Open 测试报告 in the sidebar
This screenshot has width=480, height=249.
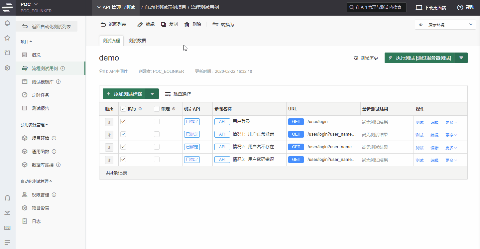[41, 108]
